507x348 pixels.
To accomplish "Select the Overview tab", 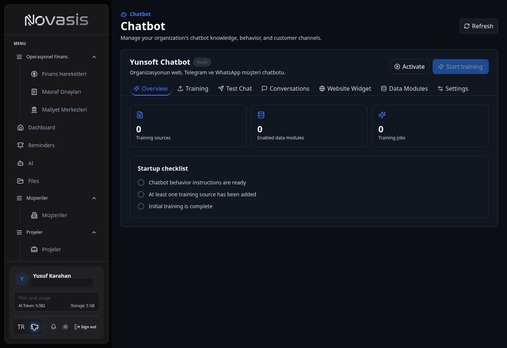I will (151, 88).
